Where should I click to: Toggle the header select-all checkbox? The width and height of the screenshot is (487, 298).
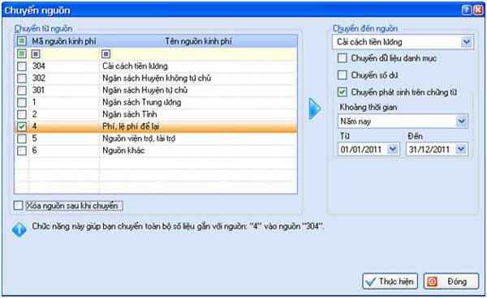point(22,41)
